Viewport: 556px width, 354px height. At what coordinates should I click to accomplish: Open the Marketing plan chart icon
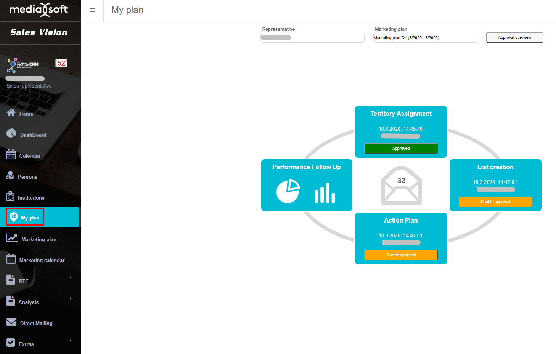[x=12, y=238]
